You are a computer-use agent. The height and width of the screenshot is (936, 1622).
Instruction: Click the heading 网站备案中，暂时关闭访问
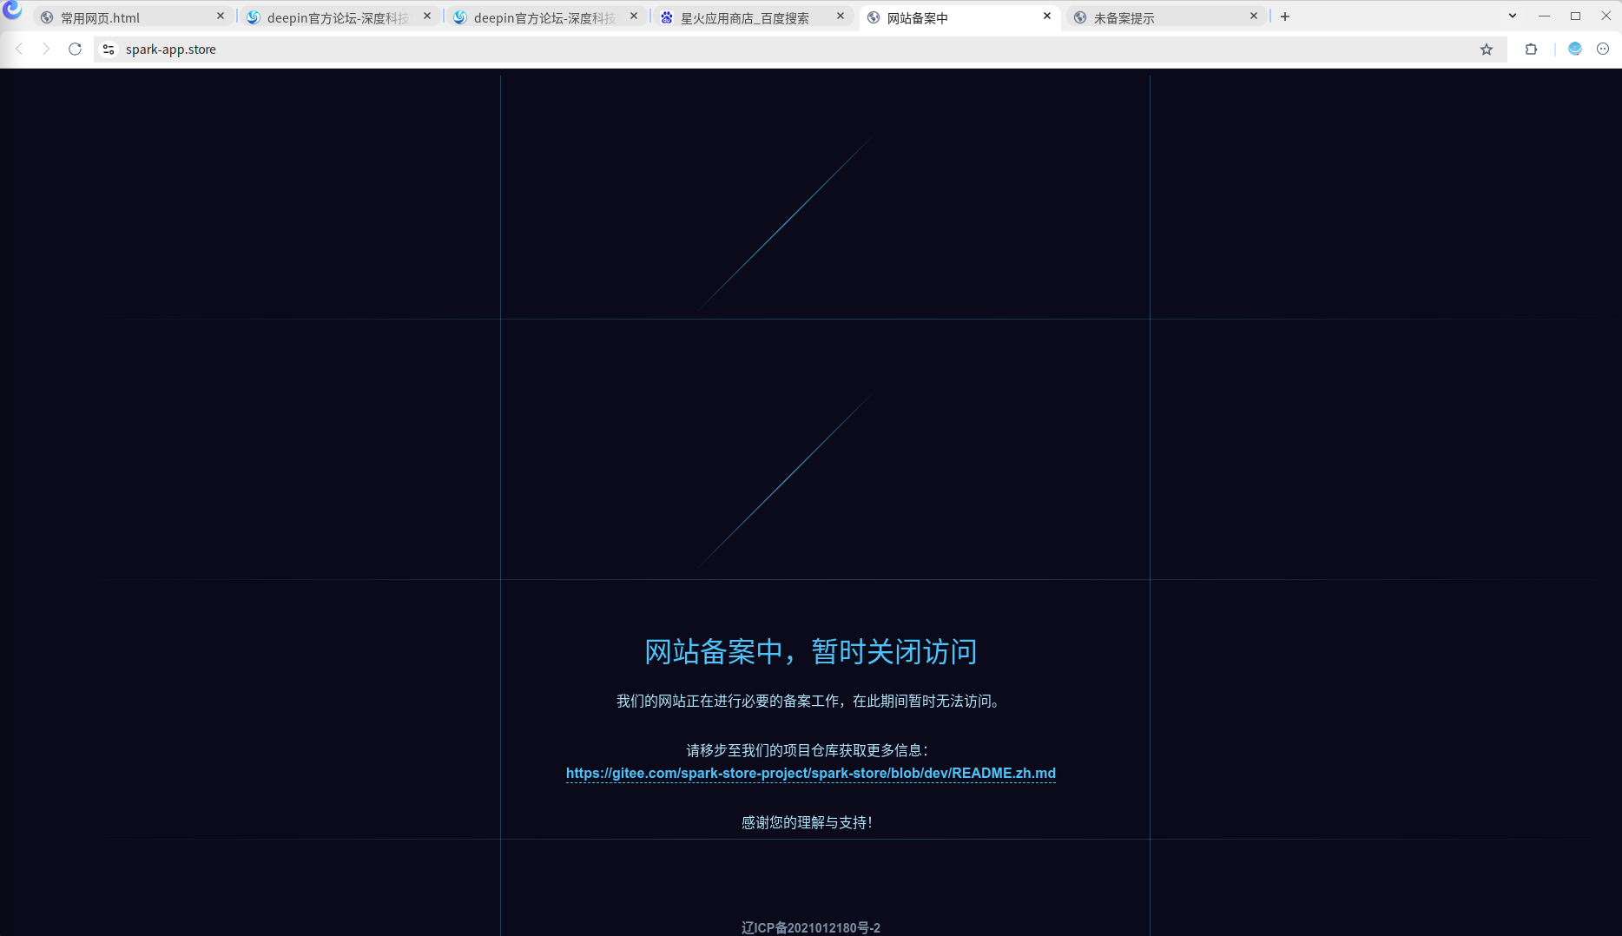[x=811, y=651]
